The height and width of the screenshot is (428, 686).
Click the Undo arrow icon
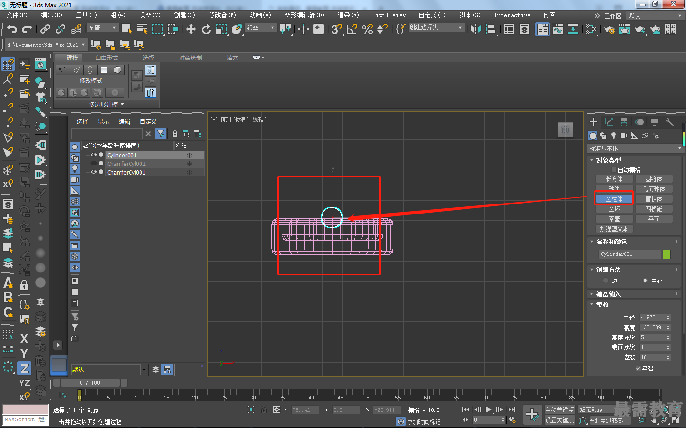[x=12, y=29]
